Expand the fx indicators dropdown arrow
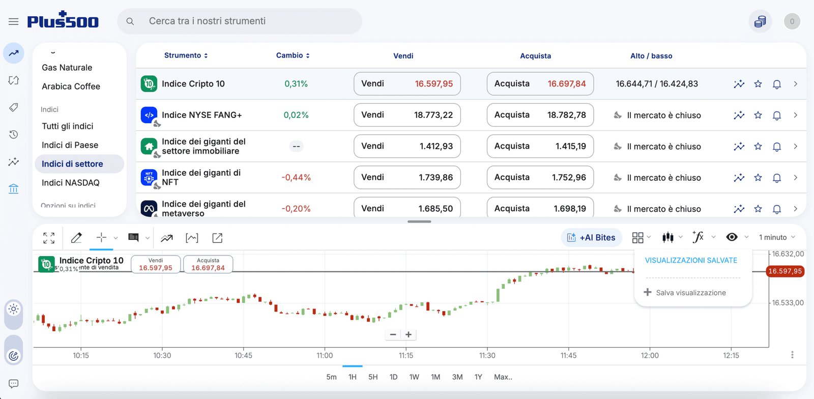 [x=713, y=237]
